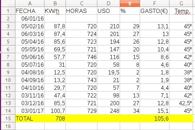195x130 pixels.
Task: Click column G header
Action: point(181,3)
